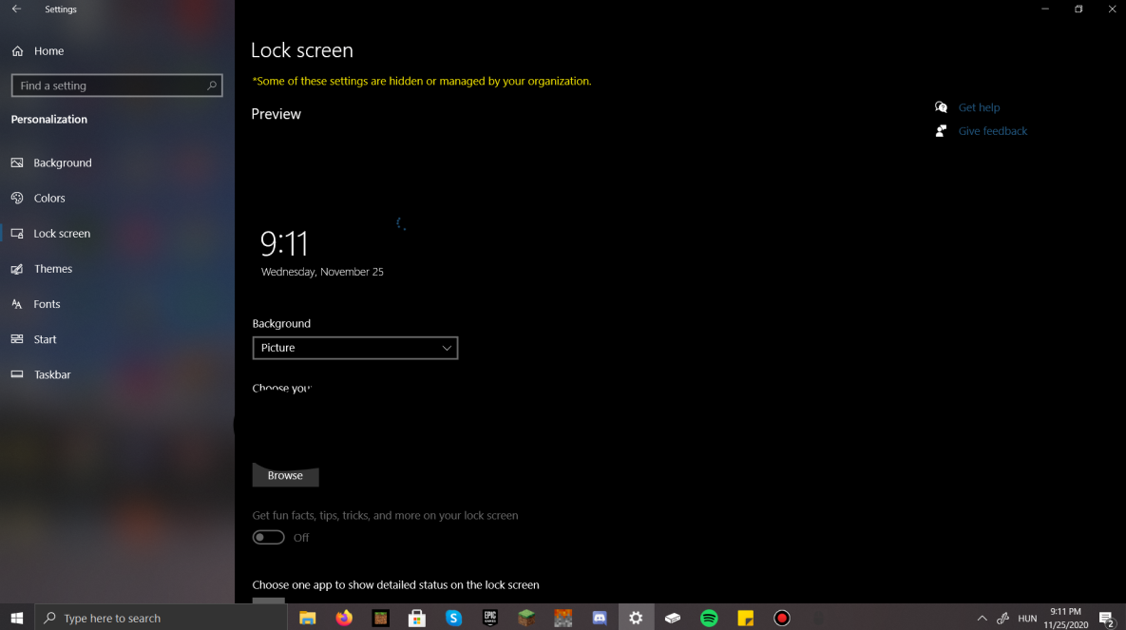Click the Settings gear taskbar icon

(637, 618)
